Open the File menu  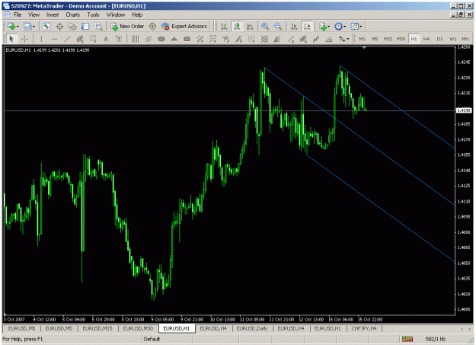coord(18,14)
